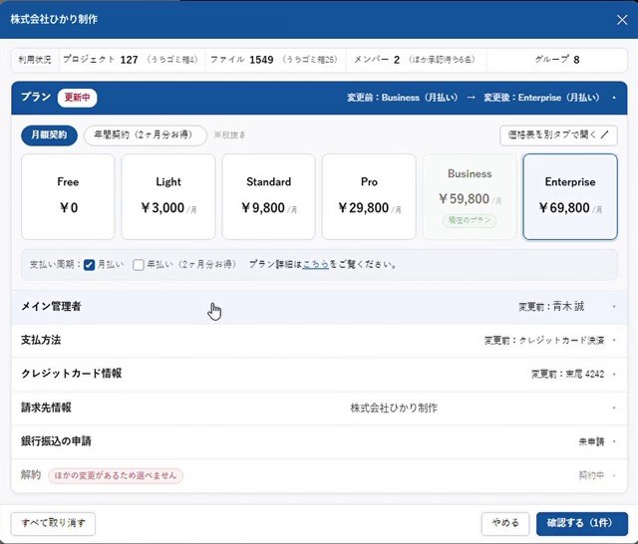Choose the Light ¥3,000 plan card
This screenshot has height=544, width=638.
point(168,197)
